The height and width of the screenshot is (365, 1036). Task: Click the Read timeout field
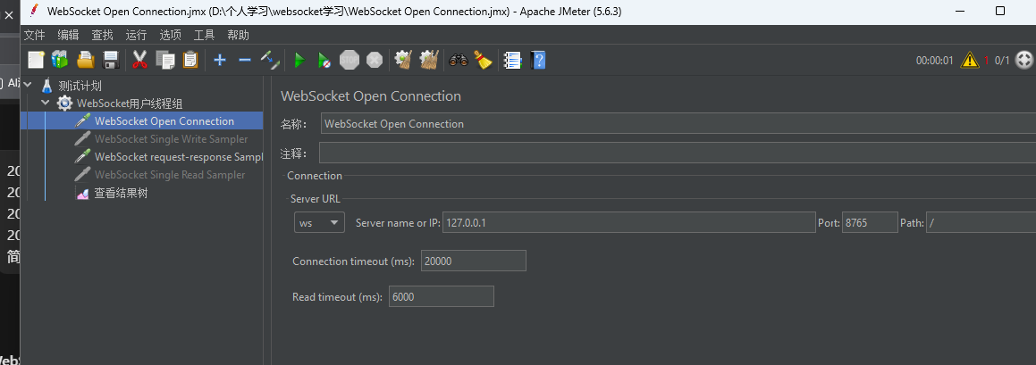click(442, 296)
